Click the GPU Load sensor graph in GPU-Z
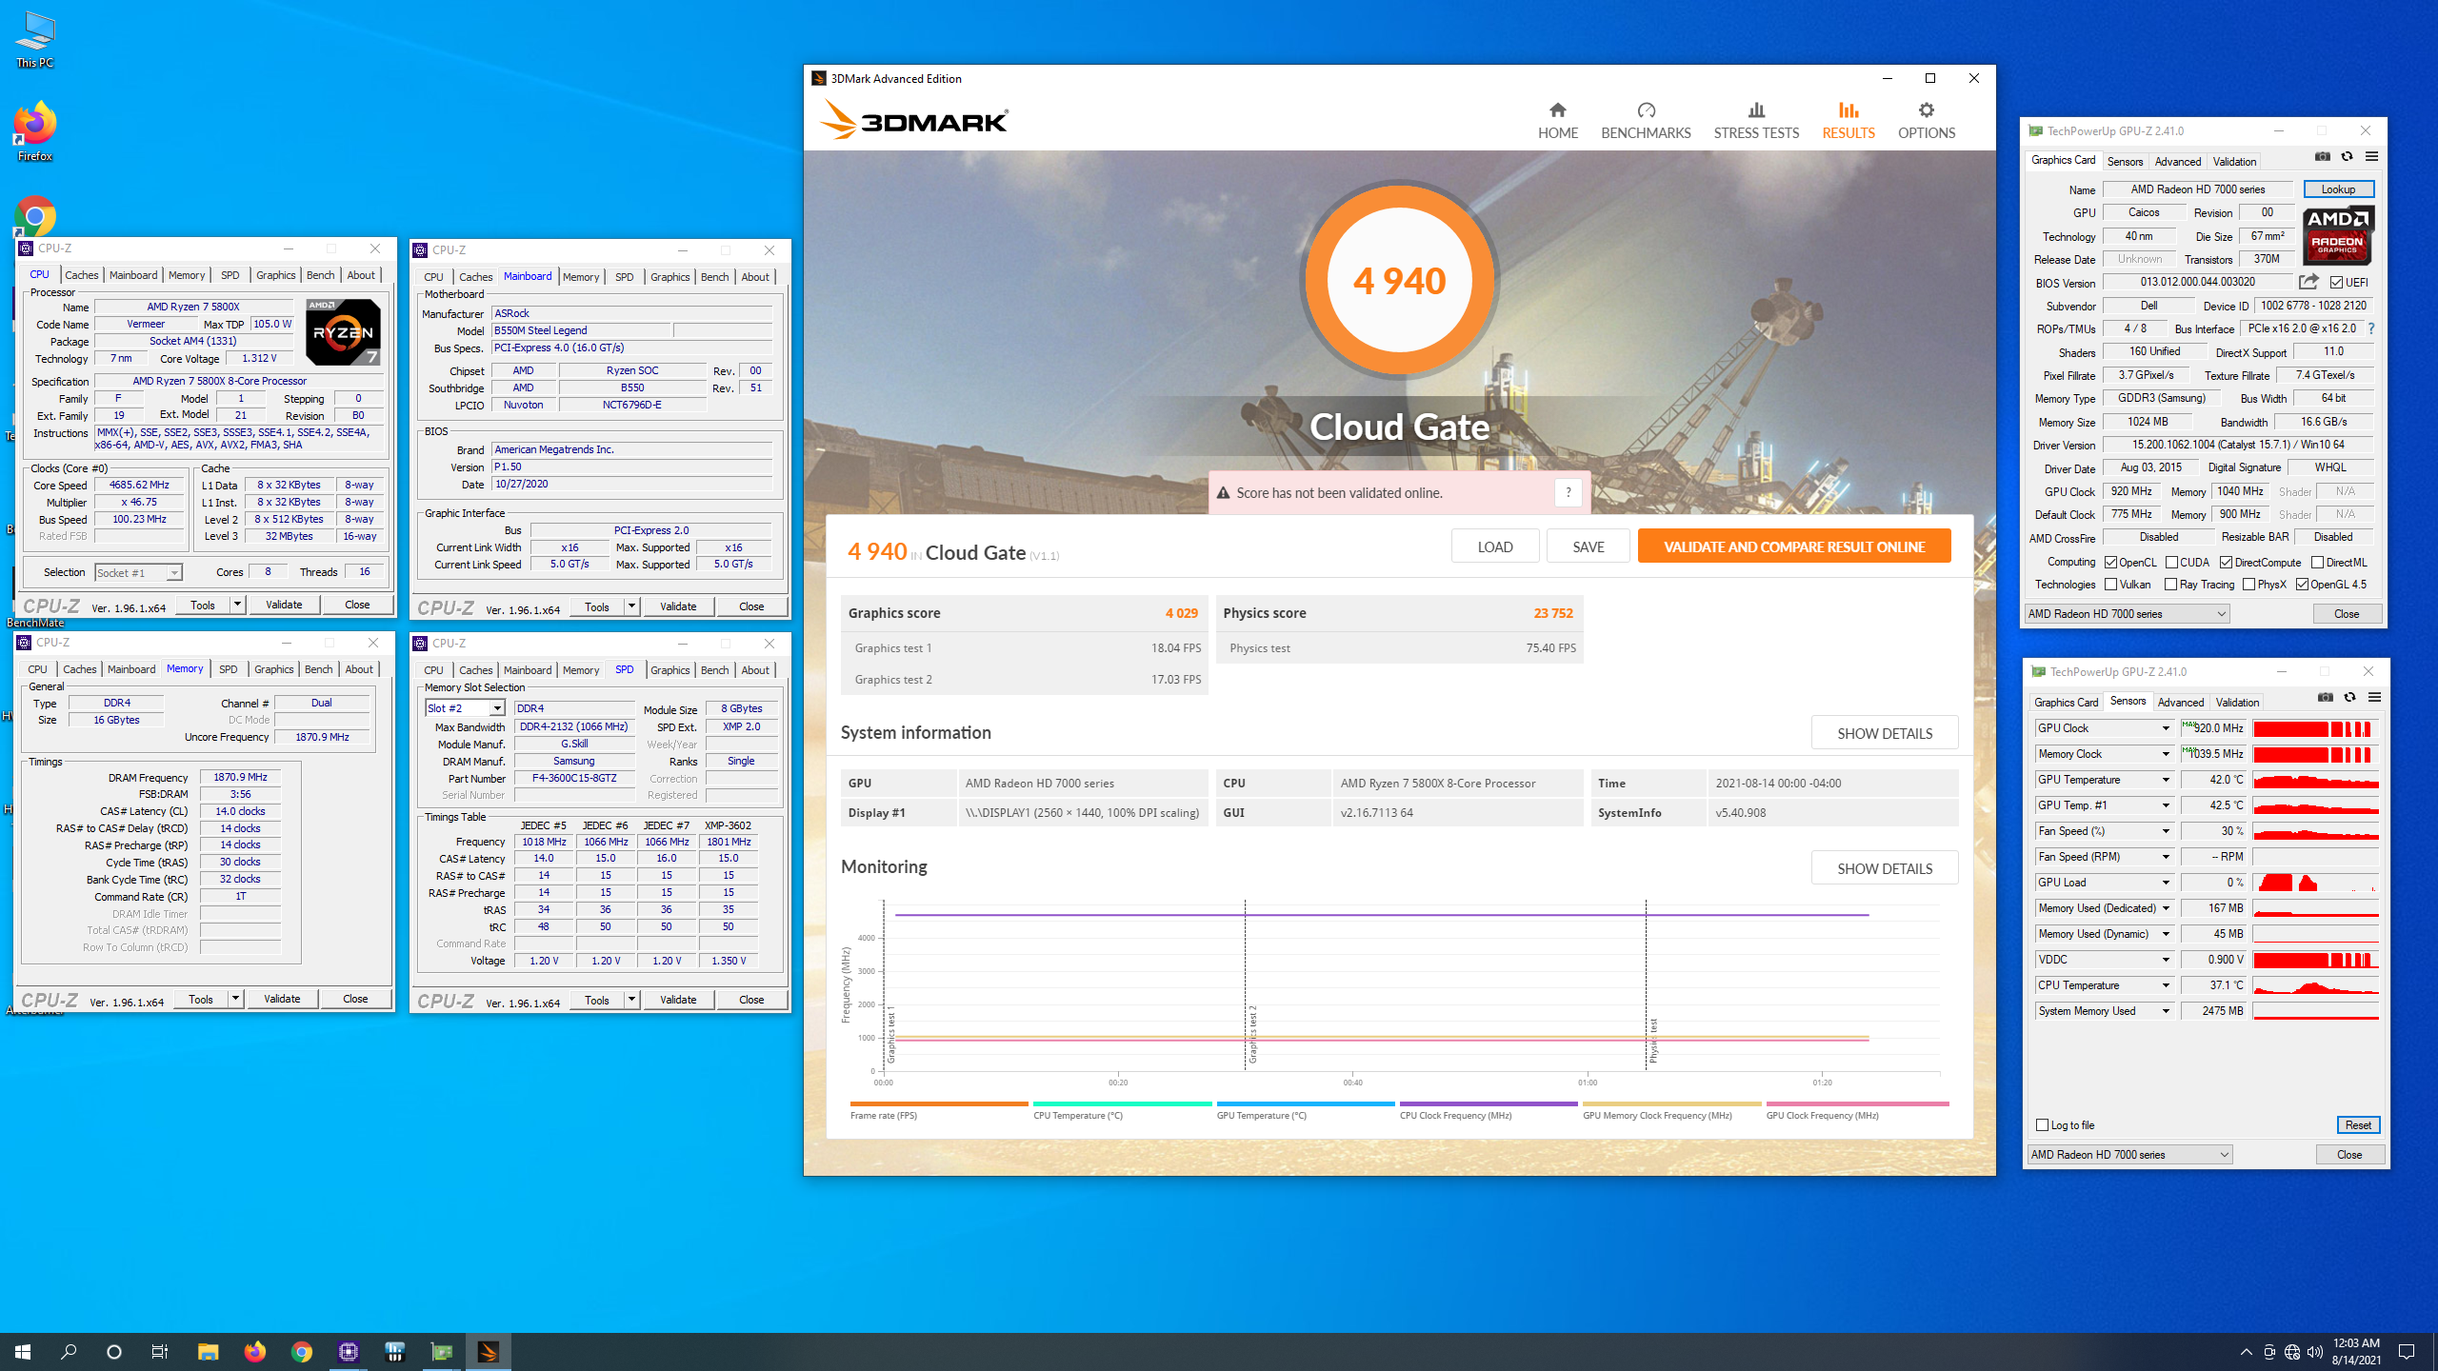The image size is (2438, 1371). [2316, 883]
